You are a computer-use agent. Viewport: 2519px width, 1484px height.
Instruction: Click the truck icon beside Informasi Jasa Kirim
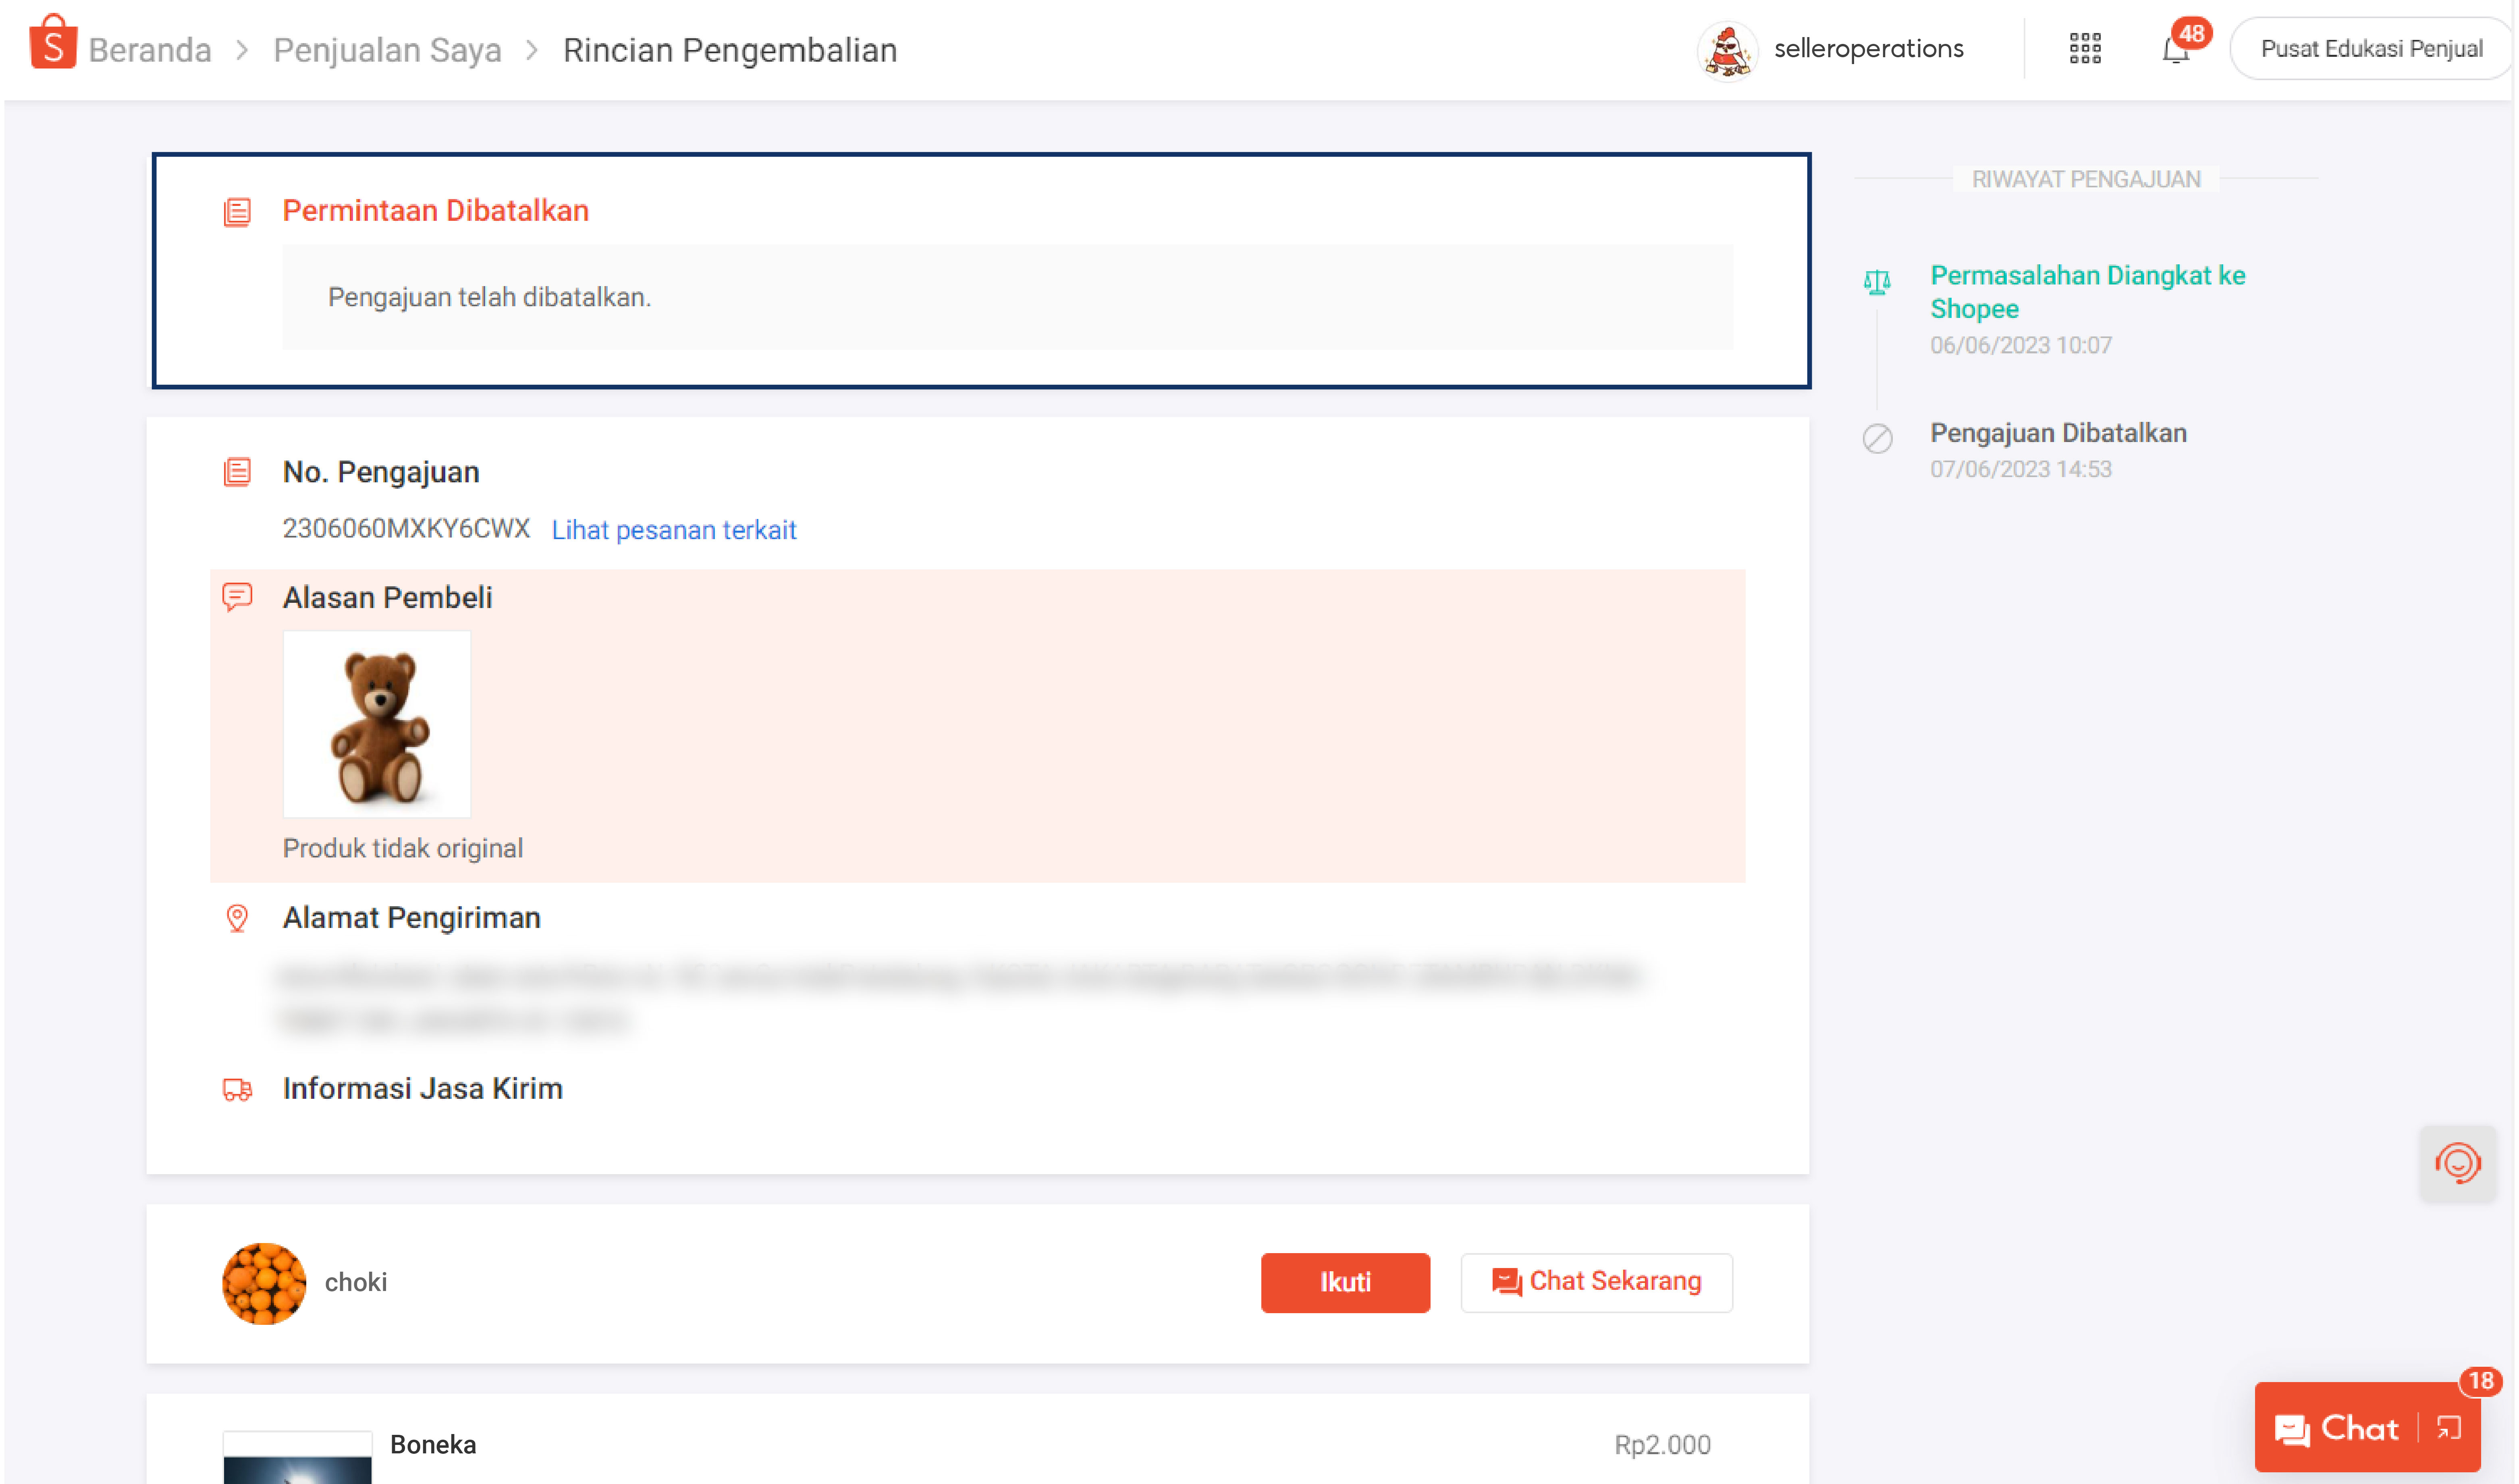click(x=237, y=1091)
